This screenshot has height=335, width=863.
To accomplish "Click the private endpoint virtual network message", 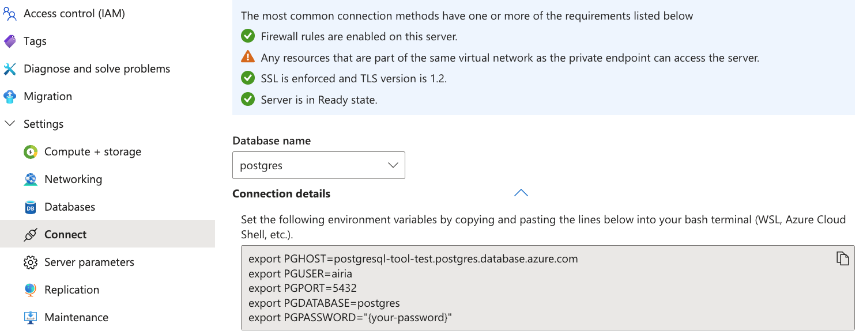I will (510, 58).
